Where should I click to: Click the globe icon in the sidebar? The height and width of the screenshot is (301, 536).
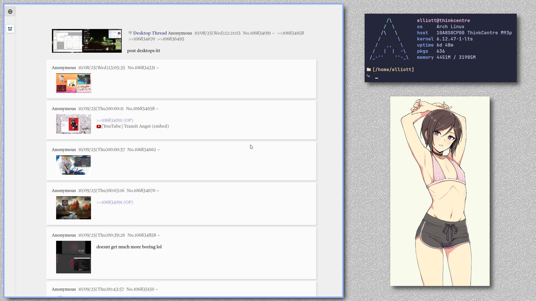pyautogui.click(x=10, y=12)
